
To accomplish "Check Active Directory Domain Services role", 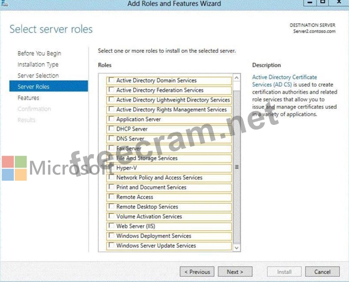I will point(112,80).
